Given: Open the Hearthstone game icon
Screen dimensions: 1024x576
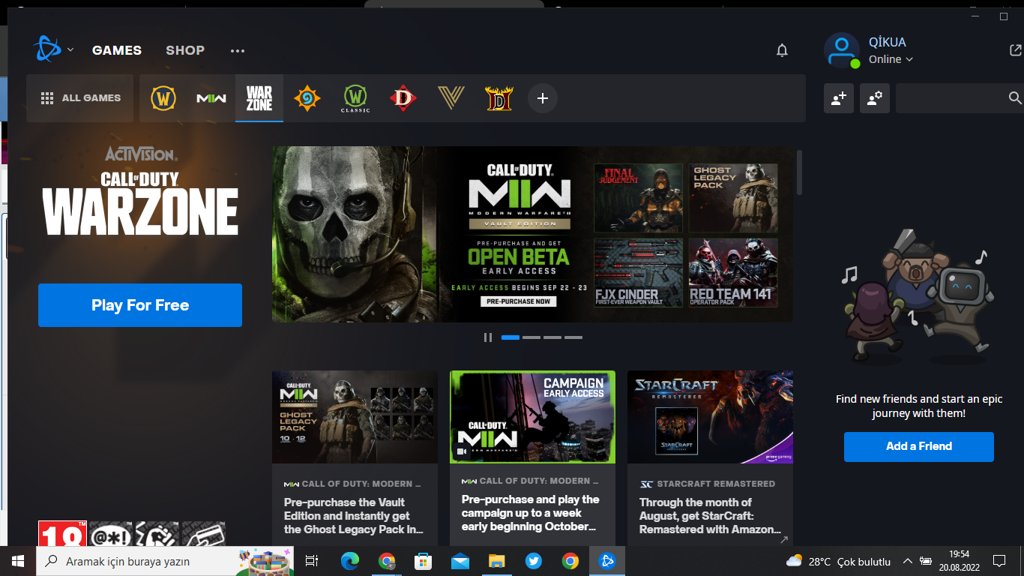Looking at the screenshot, I should 307,98.
